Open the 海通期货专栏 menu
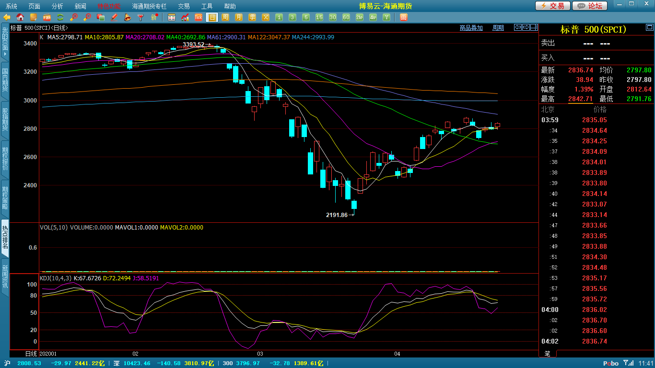 click(149, 6)
